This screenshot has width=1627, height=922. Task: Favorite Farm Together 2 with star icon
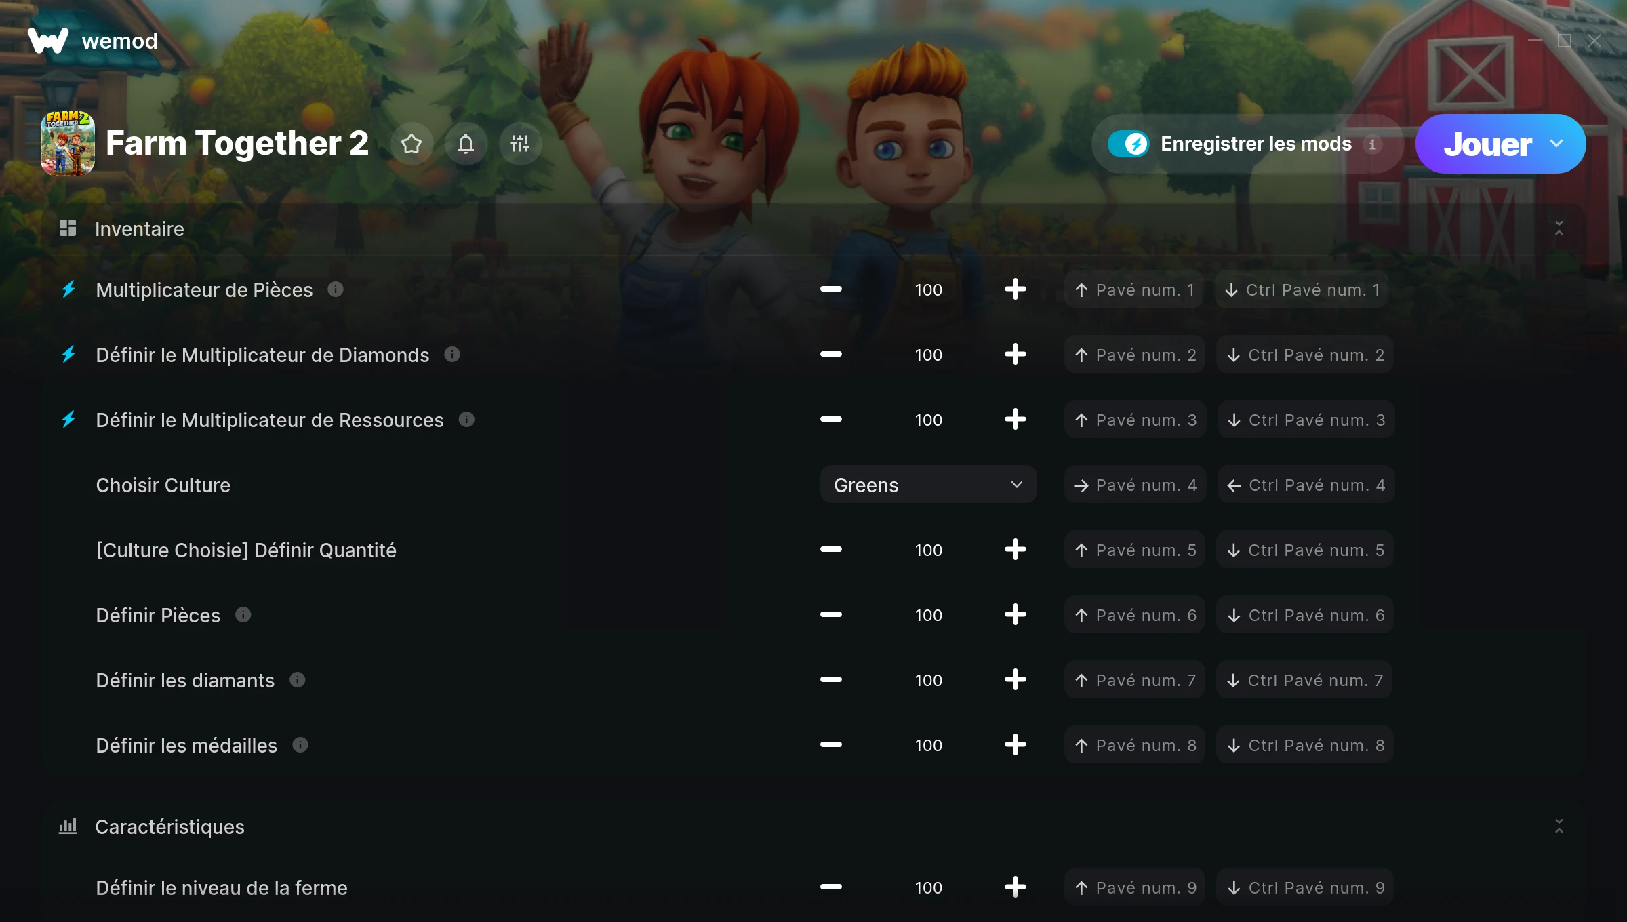(411, 144)
